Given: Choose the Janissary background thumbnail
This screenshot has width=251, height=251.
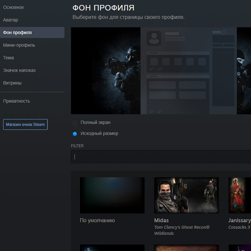Looking at the screenshot, I should [x=240, y=195].
